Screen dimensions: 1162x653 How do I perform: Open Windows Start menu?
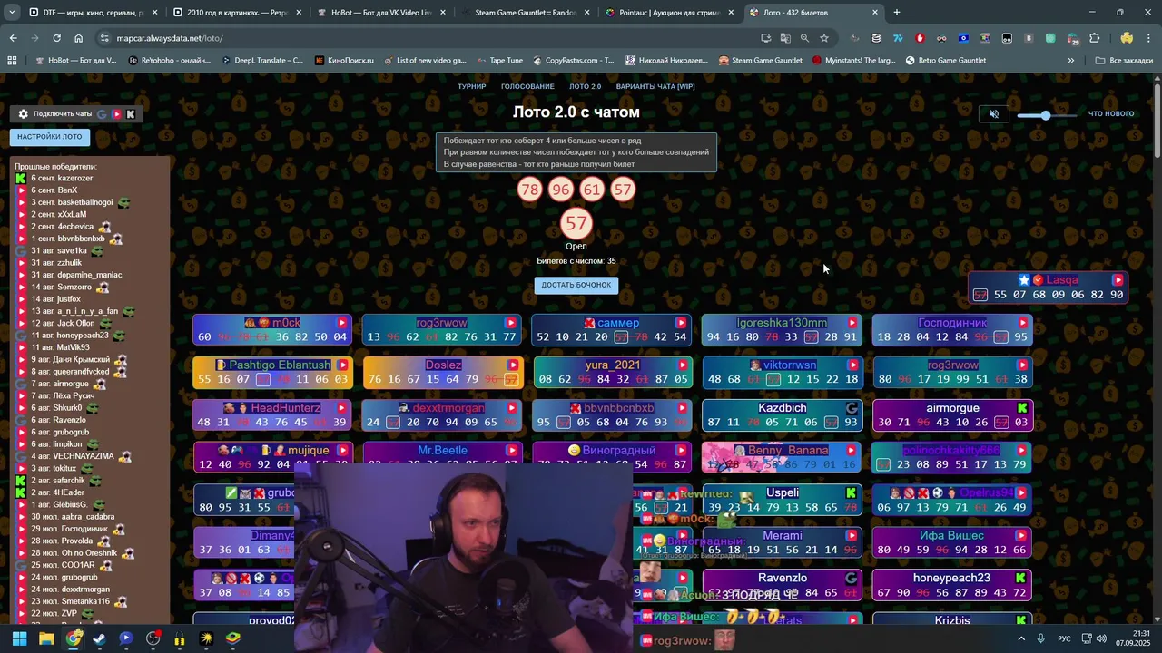click(19, 638)
